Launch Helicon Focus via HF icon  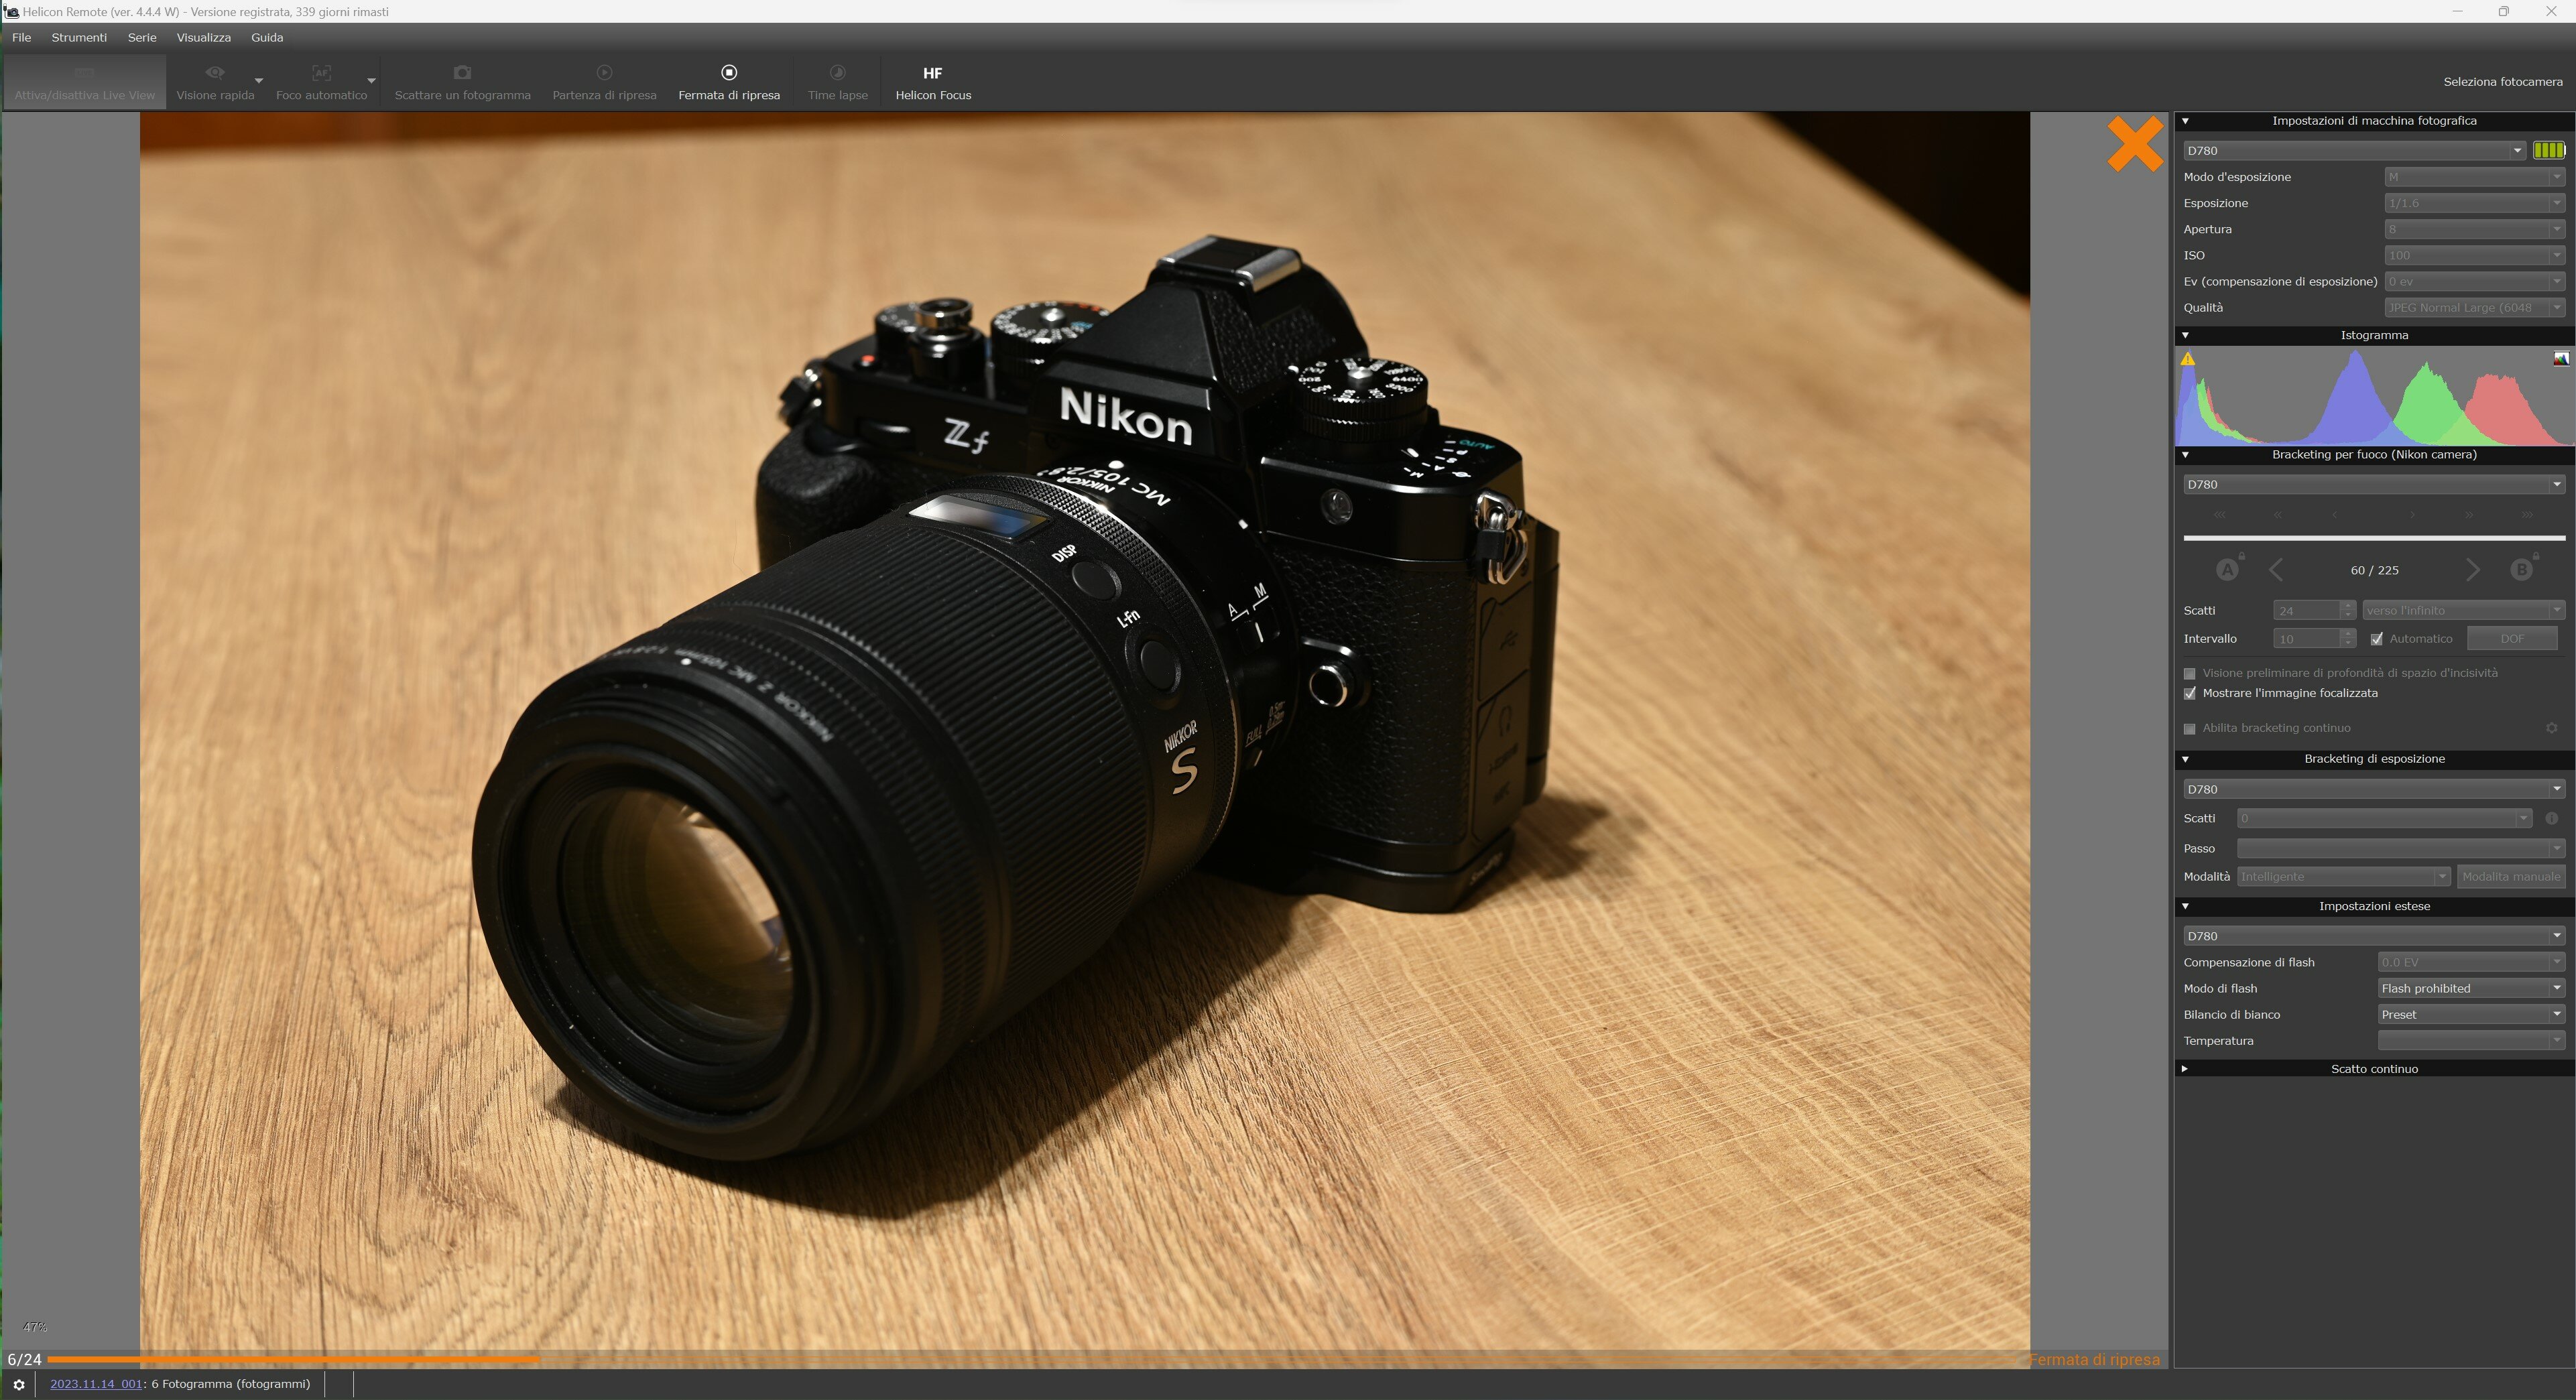(932, 73)
